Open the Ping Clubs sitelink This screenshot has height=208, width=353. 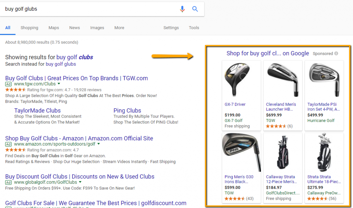[127, 110]
